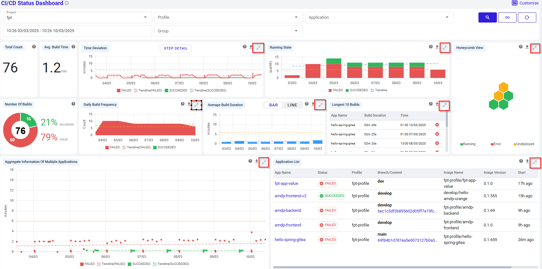542x269 pixels.
Task: Expand the Longest 10 Builds panel to fullscreen
Action: (444, 105)
